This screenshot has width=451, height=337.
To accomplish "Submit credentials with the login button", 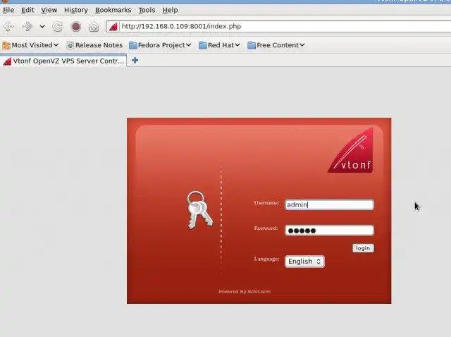I will [364, 248].
